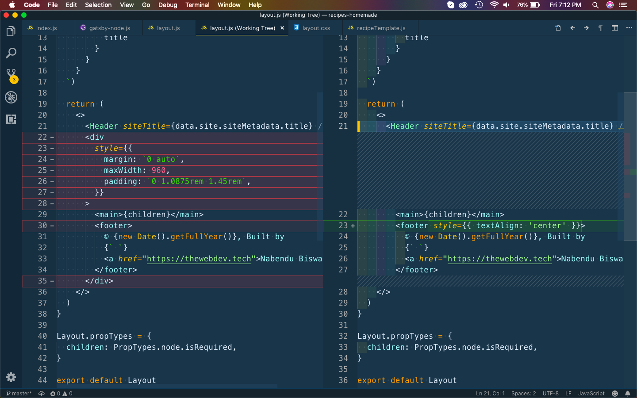Toggle the inline/side-by-side diff layout icon
The height and width of the screenshot is (398, 637).
point(615,28)
